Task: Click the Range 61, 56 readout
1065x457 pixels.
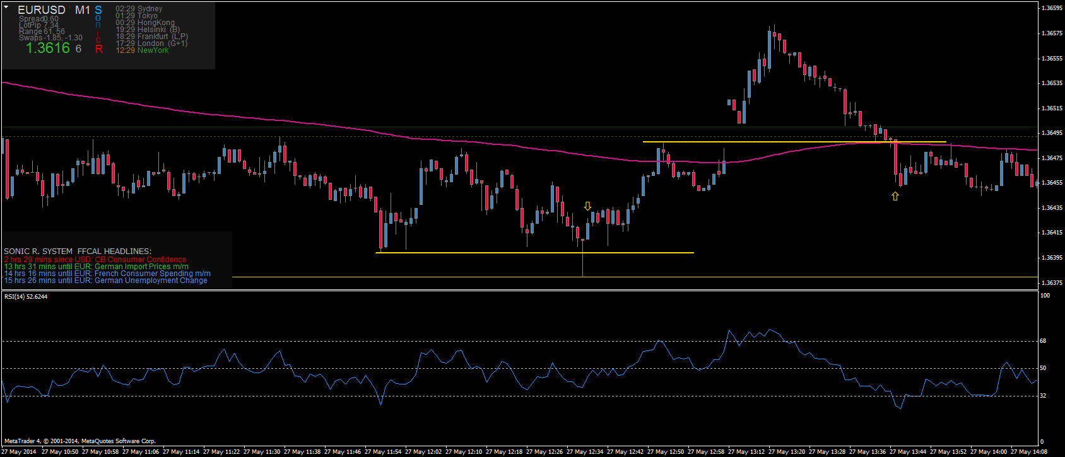Action: point(42,32)
